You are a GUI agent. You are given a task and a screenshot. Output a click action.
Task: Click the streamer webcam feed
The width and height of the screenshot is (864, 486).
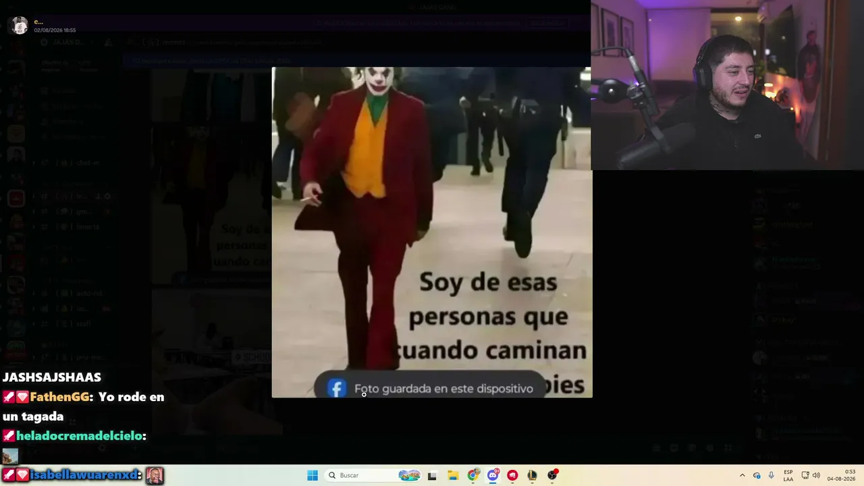click(727, 84)
